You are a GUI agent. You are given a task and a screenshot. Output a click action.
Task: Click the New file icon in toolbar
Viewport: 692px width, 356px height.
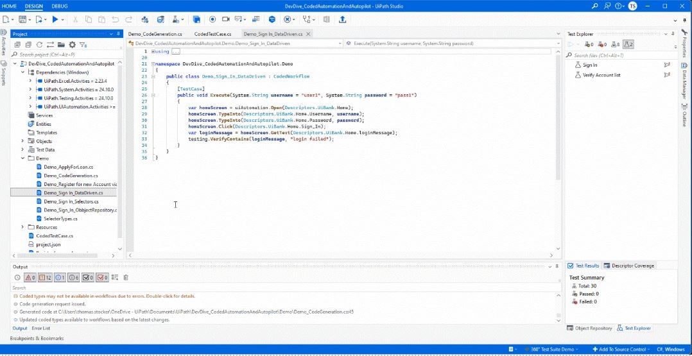click(x=6, y=19)
